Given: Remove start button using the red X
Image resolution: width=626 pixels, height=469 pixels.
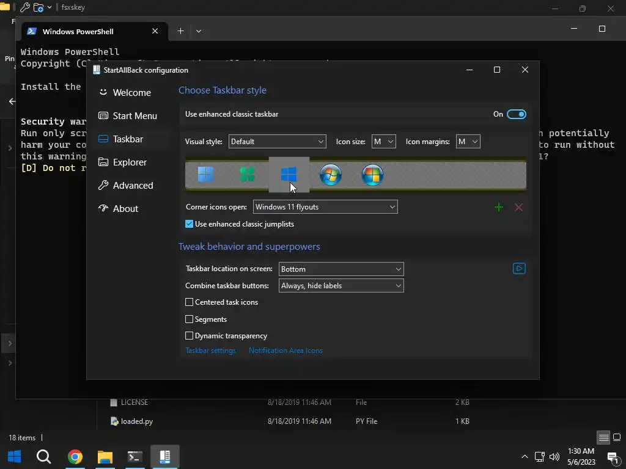Looking at the screenshot, I should (518, 208).
